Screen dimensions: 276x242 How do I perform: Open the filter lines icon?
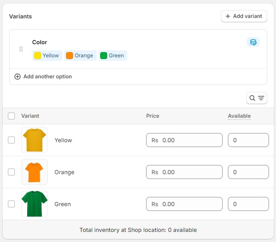261,98
